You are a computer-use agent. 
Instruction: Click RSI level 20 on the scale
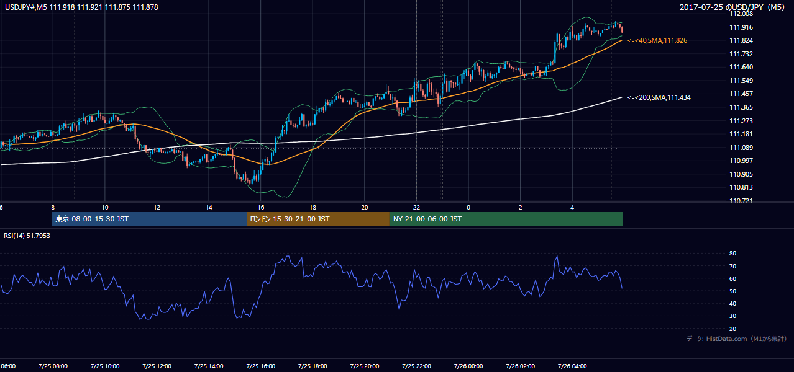(733, 329)
